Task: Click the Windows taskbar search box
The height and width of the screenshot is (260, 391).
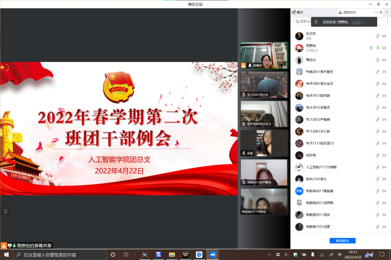Action: coord(60,255)
